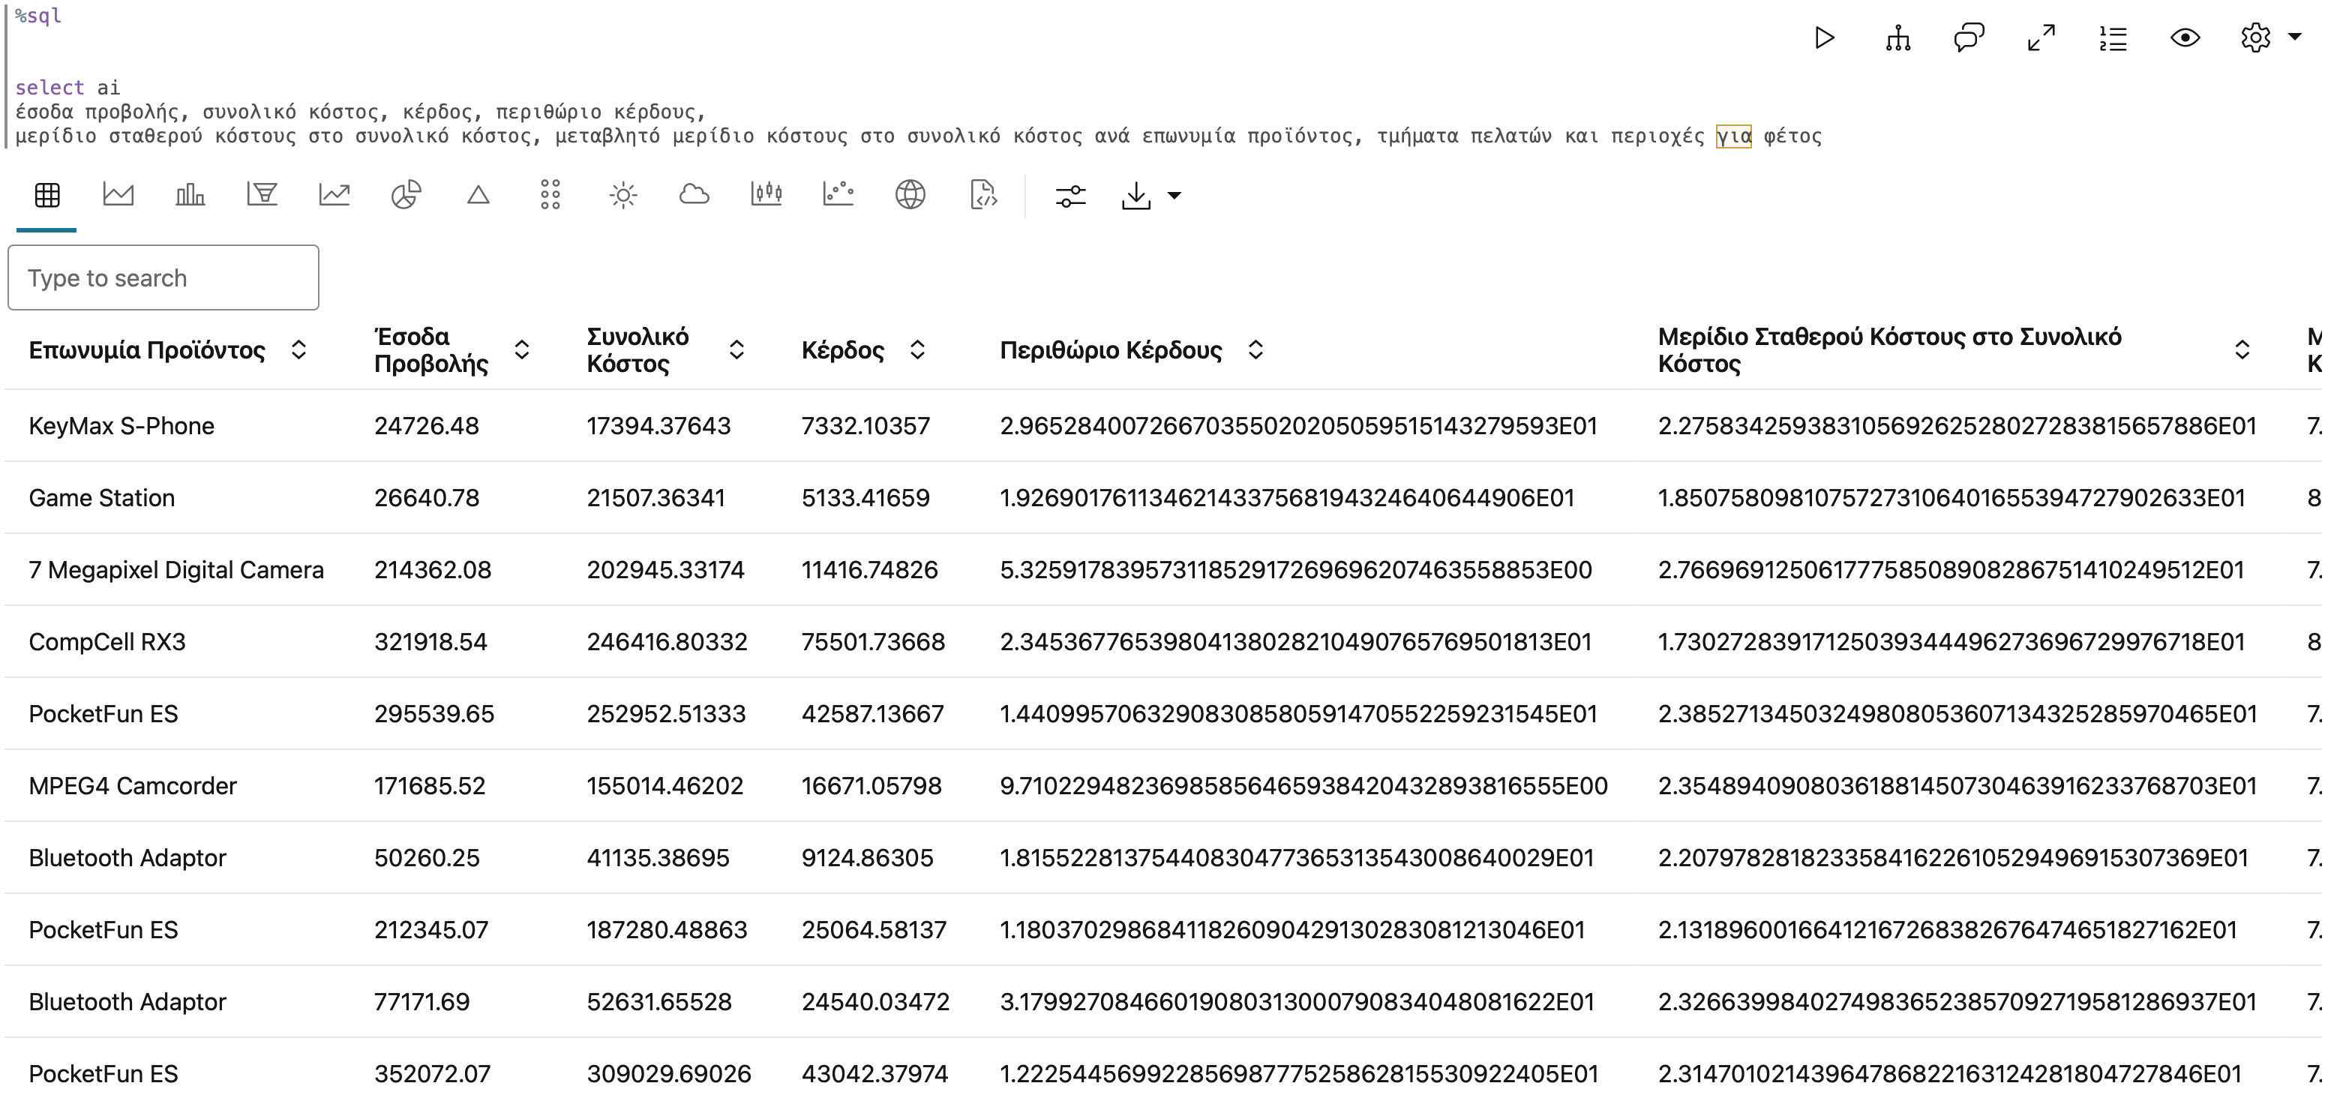Focus the Type to search field
The width and height of the screenshot is (2325, 1104).
click(x=163, y=278)
